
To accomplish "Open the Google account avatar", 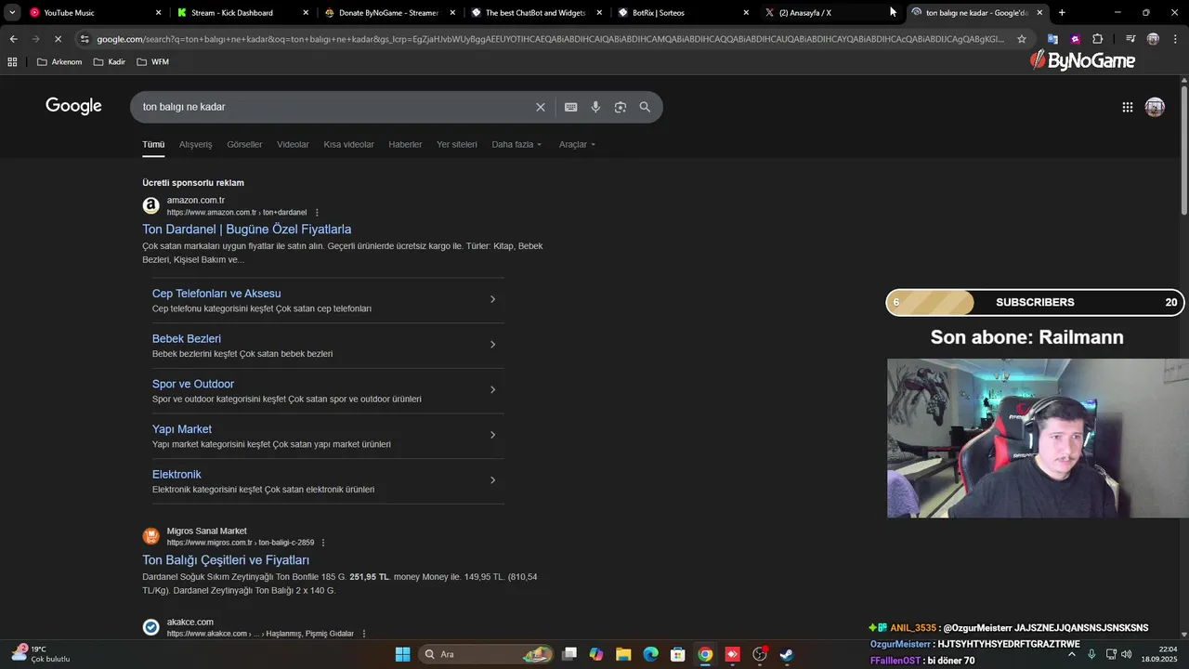I will (1155, 107).
